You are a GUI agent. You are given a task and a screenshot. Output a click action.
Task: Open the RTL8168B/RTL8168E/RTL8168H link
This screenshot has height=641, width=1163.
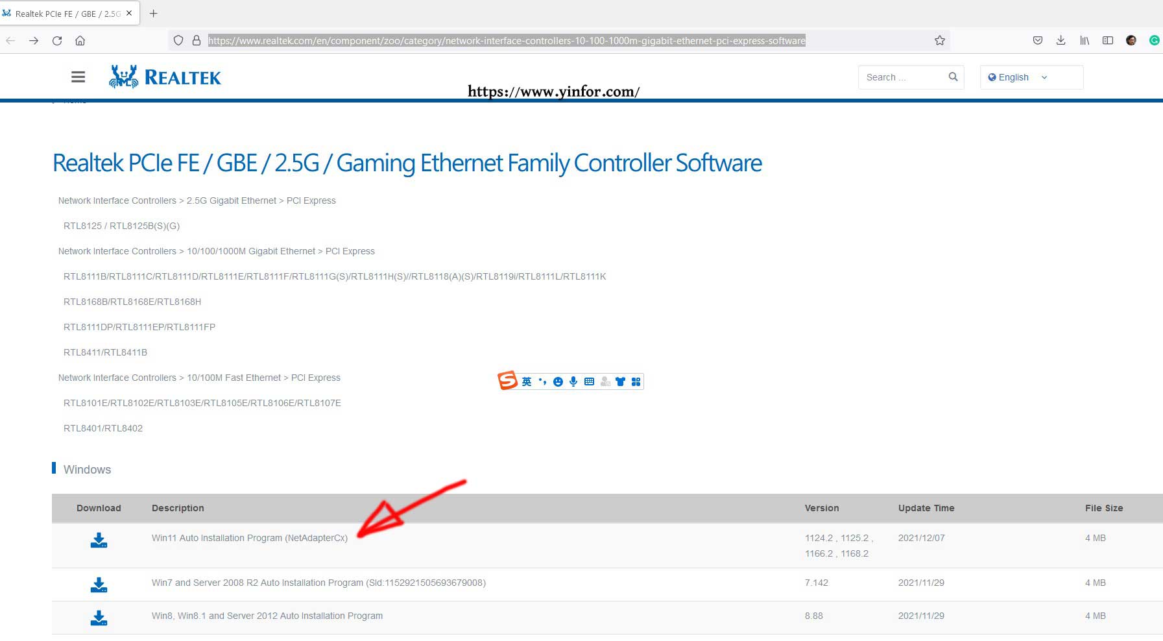132,302
